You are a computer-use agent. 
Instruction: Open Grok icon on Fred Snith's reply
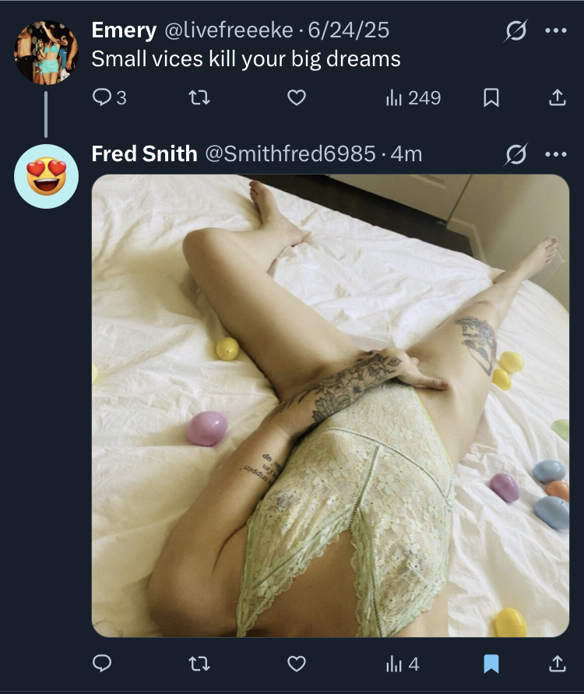click(515, 154)
